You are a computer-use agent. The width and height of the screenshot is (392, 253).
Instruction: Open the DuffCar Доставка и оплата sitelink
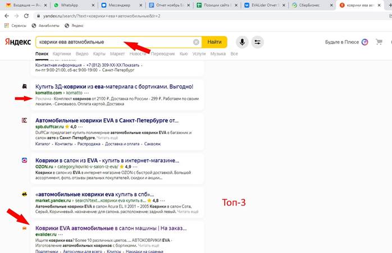pyautogui.click(x=122, y=144)
